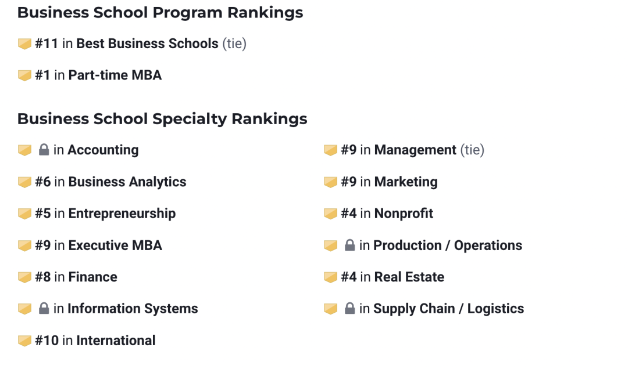
Task: Open the Business Analytics ranking link
Action: click(x=127, y=182)
